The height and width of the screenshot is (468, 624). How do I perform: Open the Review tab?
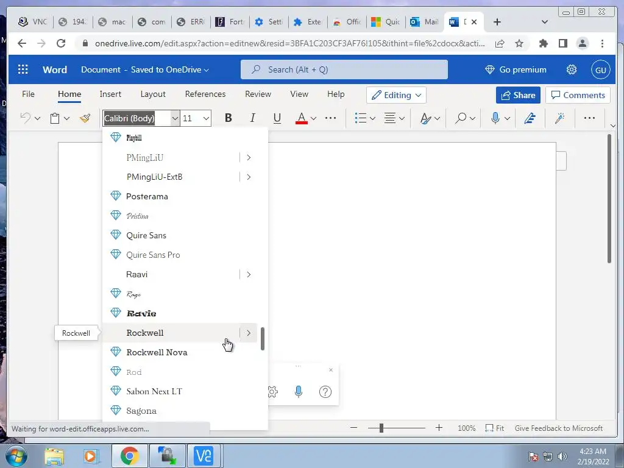point(258,94)
